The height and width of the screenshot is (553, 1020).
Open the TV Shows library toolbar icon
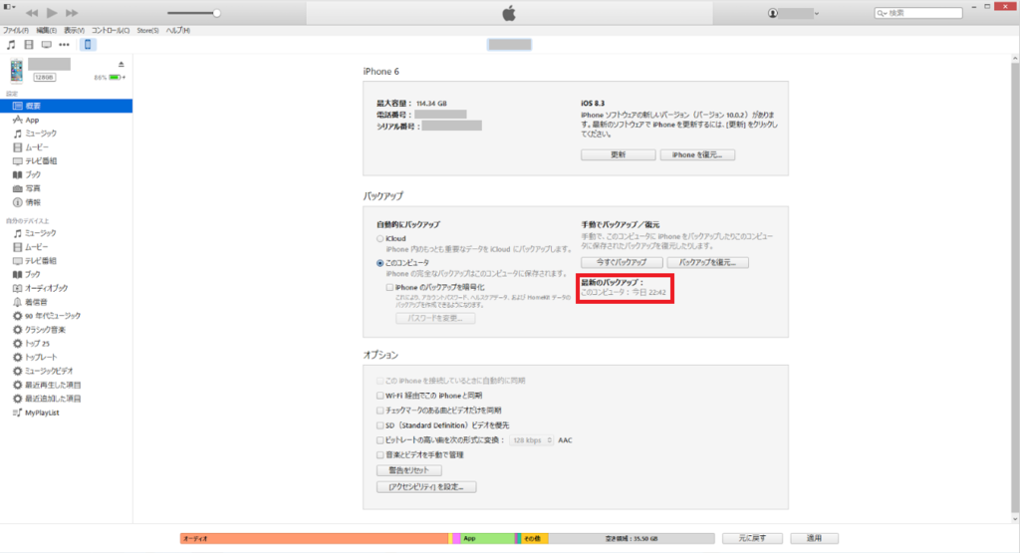[46, 45]
